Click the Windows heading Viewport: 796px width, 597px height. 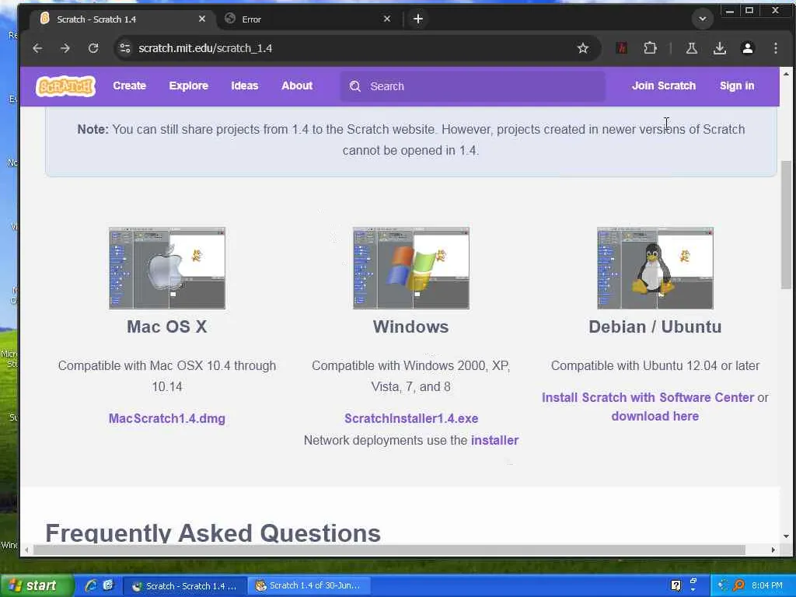[x=410, y=327]
